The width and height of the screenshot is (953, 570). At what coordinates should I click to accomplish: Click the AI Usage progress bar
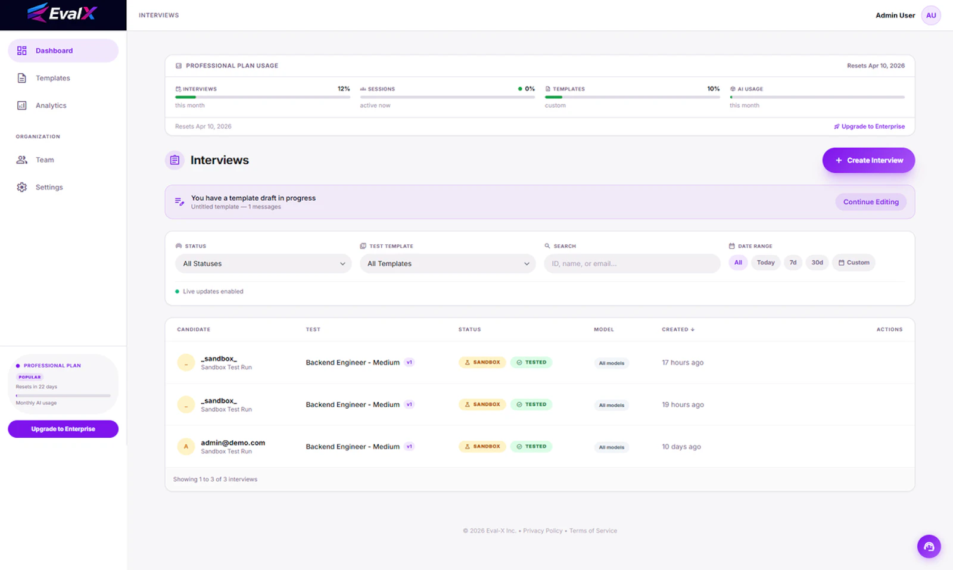point(817,97)
